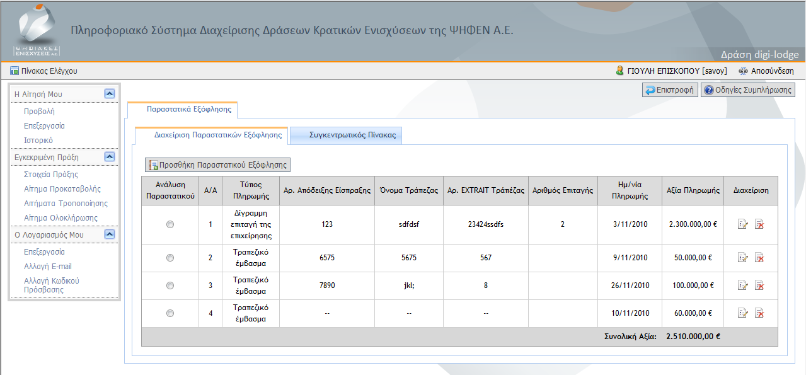Edit row 2 (50.000,00 €) pencil icon
Screen dimensions: 806x375
(742, 258)
